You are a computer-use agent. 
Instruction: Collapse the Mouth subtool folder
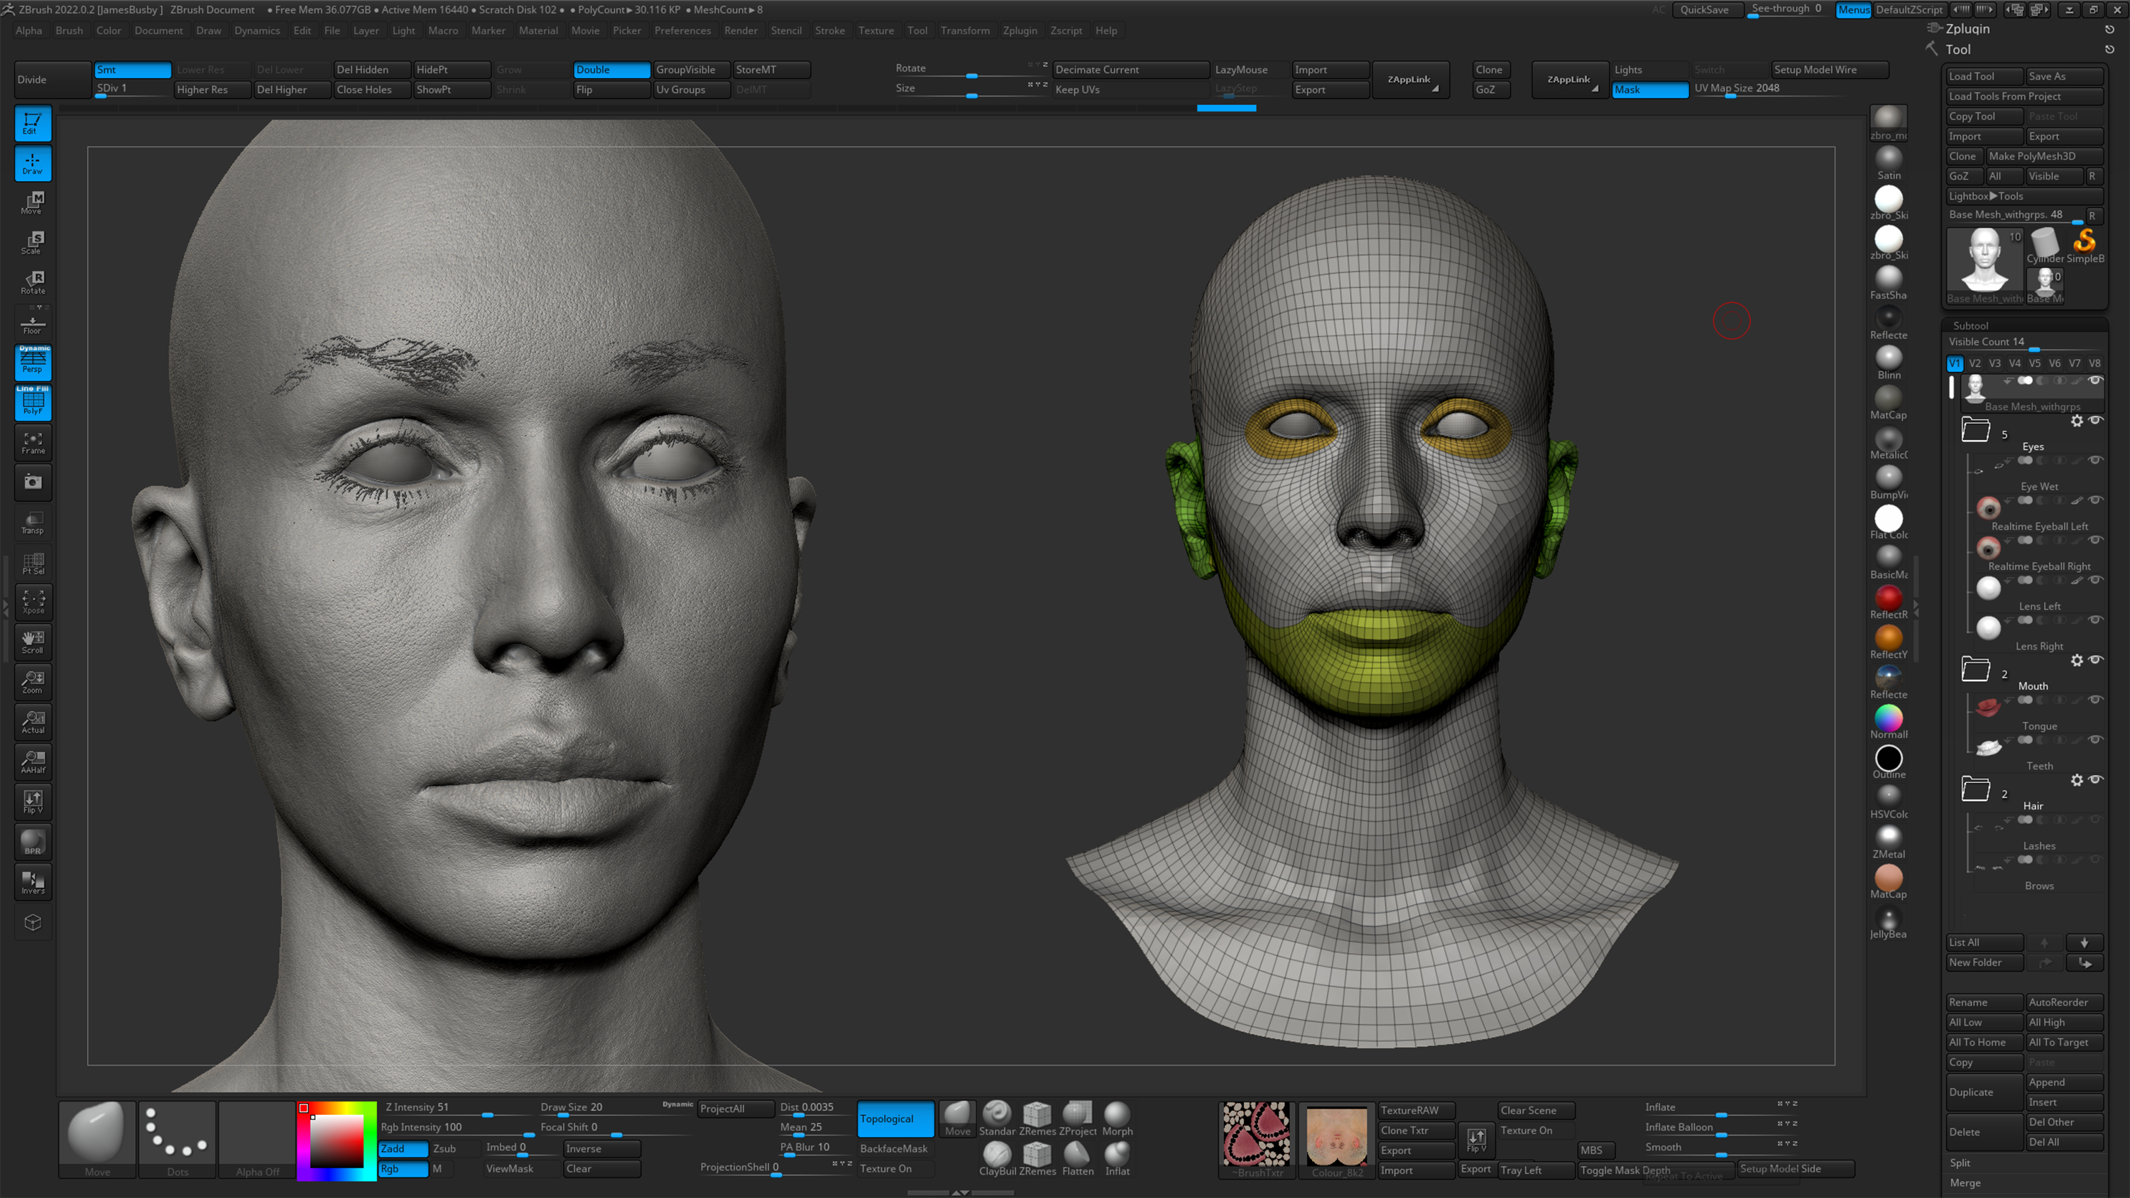point(1975,670)
